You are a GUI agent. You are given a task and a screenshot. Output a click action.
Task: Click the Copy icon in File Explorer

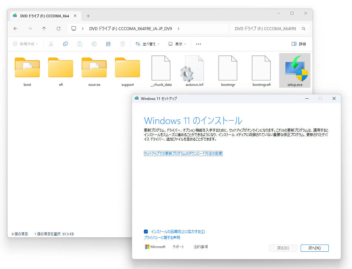tap(65, 44)
